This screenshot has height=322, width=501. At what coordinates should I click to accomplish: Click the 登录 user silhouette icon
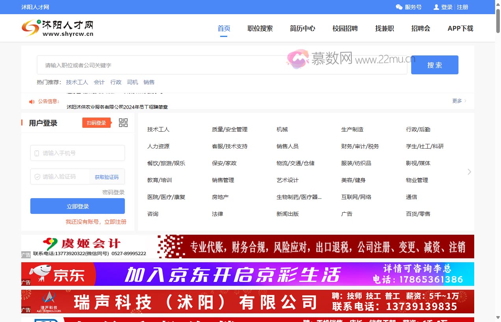(436, 7)
